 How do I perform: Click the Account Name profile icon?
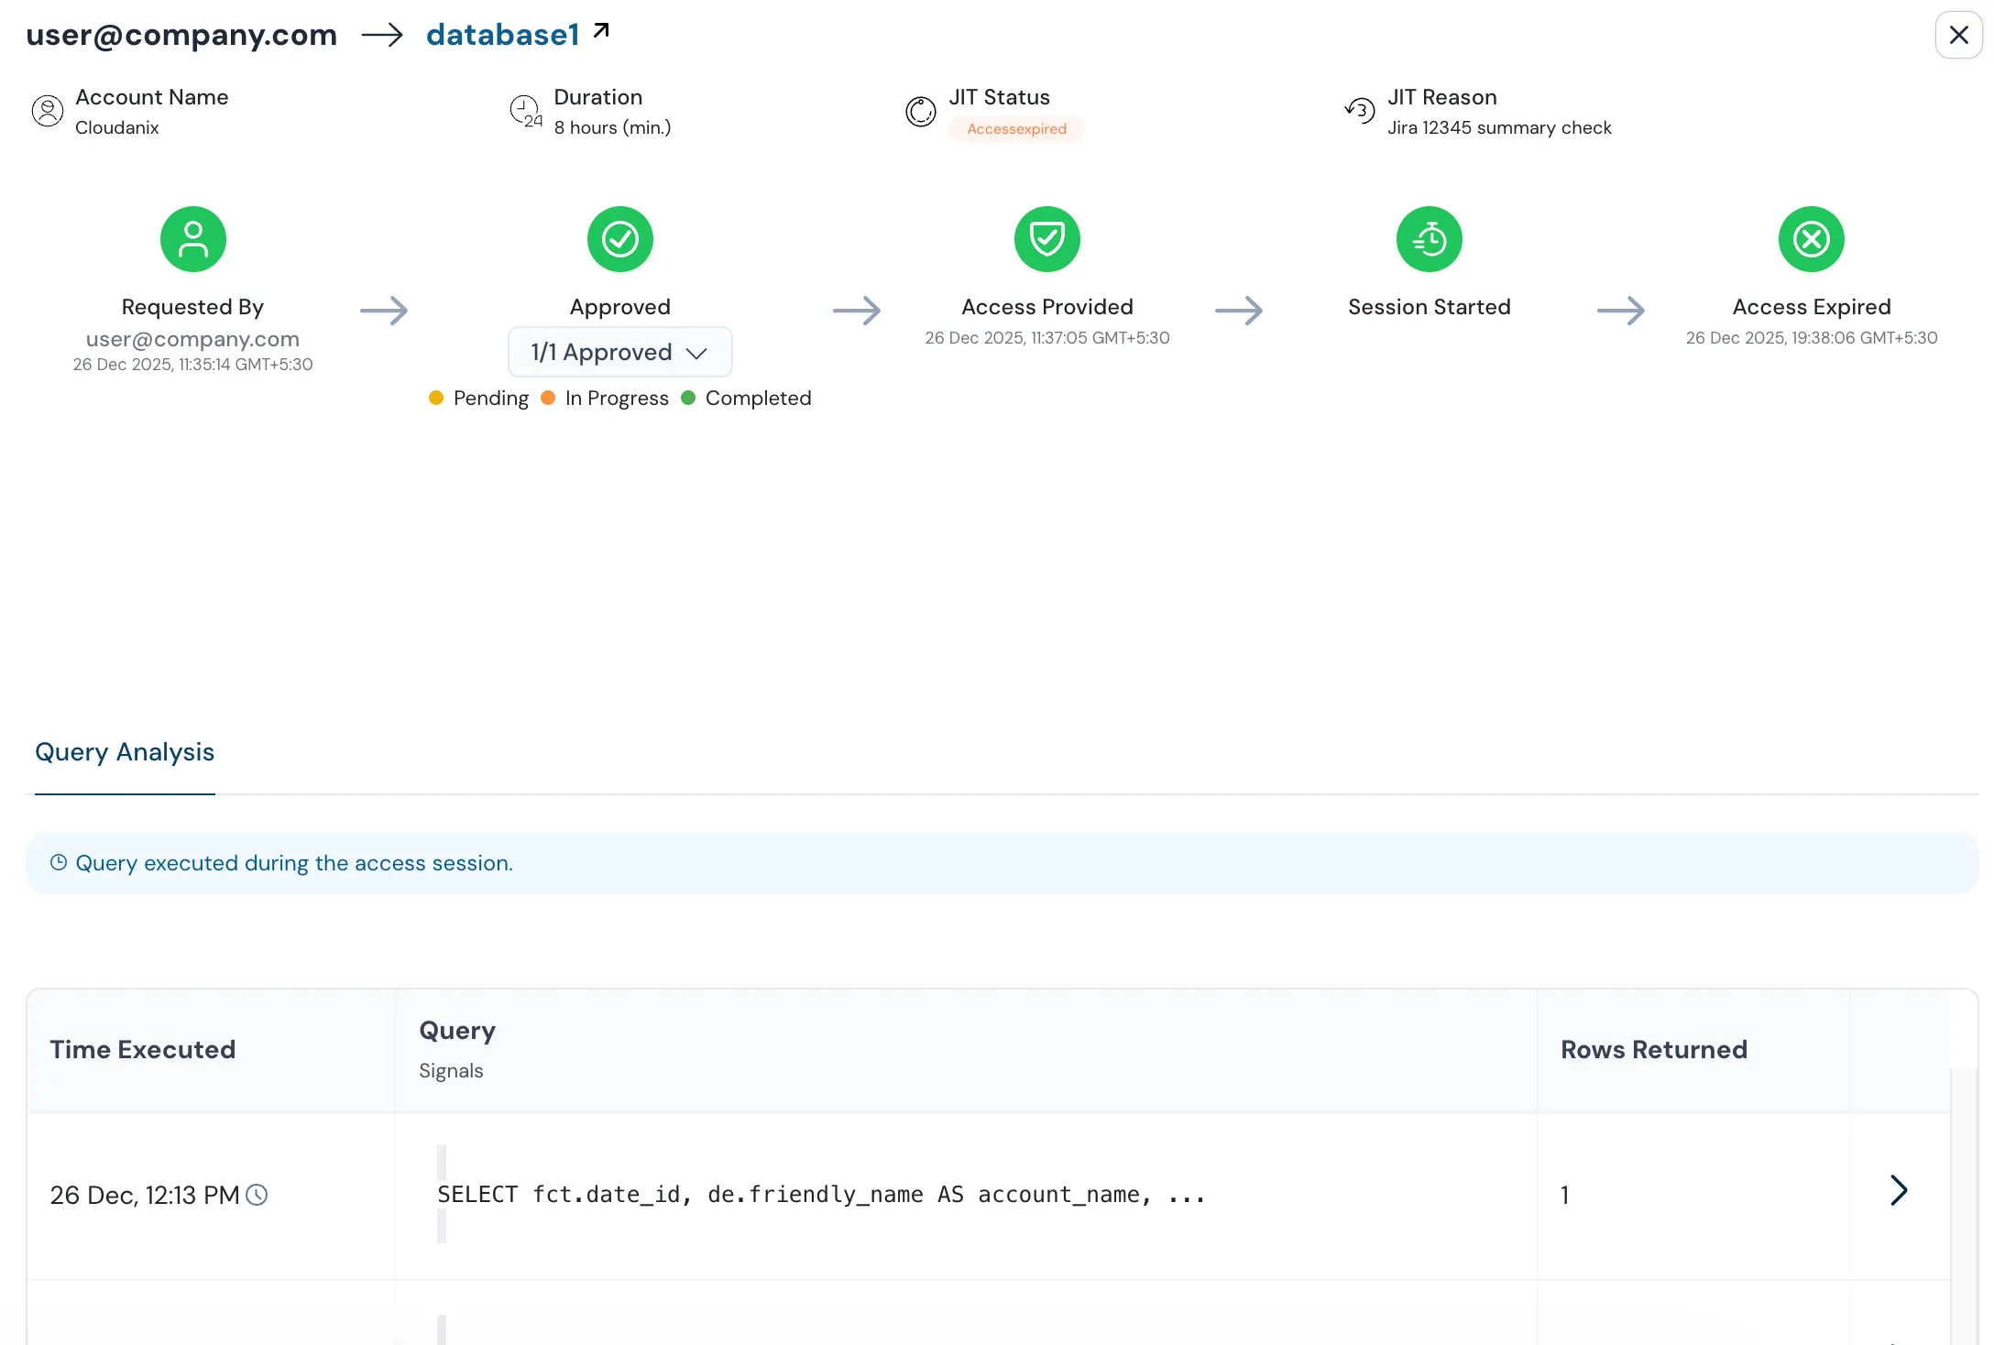(48, 111)
